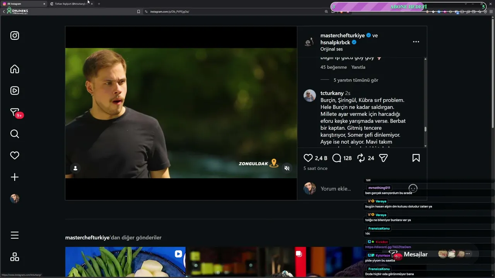The width and height of the screenshot is (495, 278).
Task: Click the instagram.com URL in address bar
Action: [169, 12]
